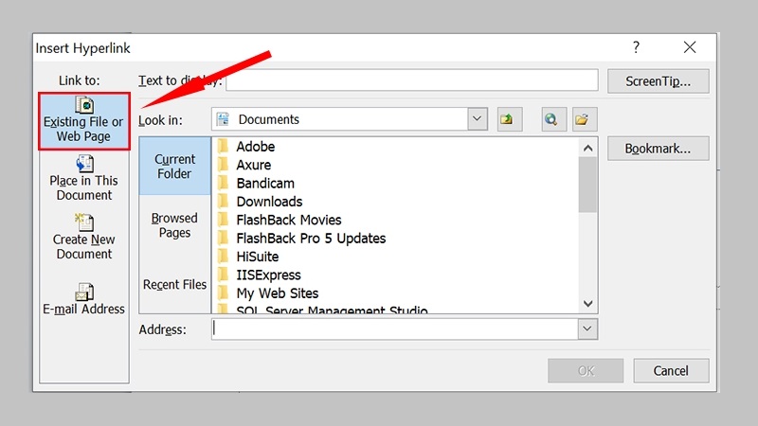The width and height of the screenshot is (758, 426).
Task: Go up one folder level icon
Action: tap(510, 119)
